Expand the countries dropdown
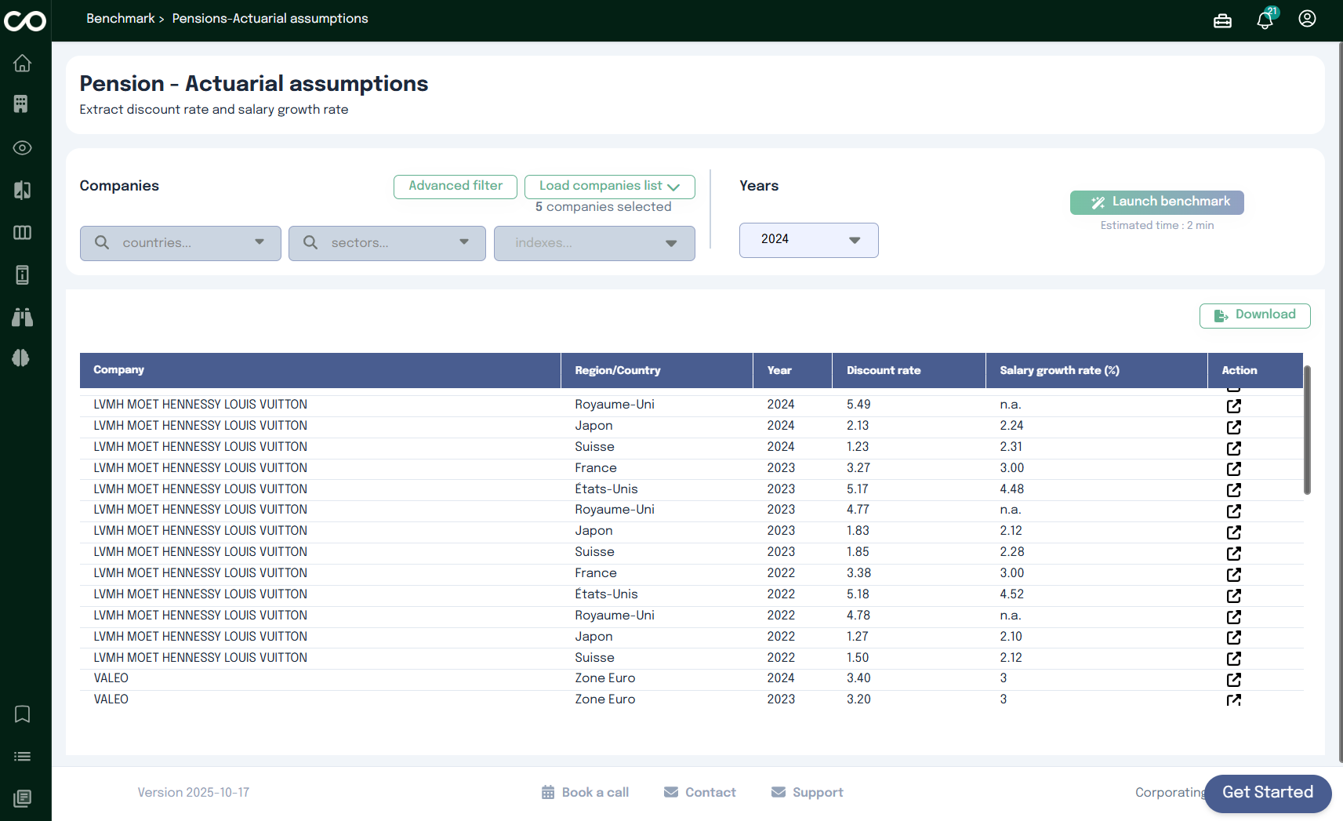The width and height of the screenshot is (1343, 821). coord(180,243)
